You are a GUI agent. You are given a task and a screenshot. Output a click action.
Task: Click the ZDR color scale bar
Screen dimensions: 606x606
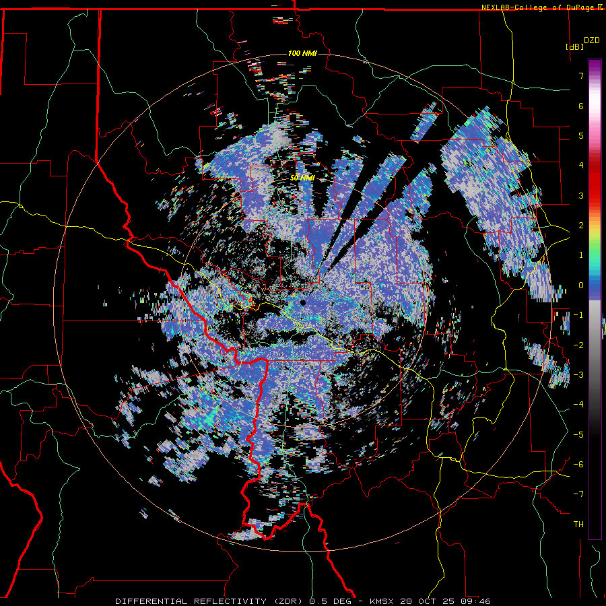pos(595,299)
